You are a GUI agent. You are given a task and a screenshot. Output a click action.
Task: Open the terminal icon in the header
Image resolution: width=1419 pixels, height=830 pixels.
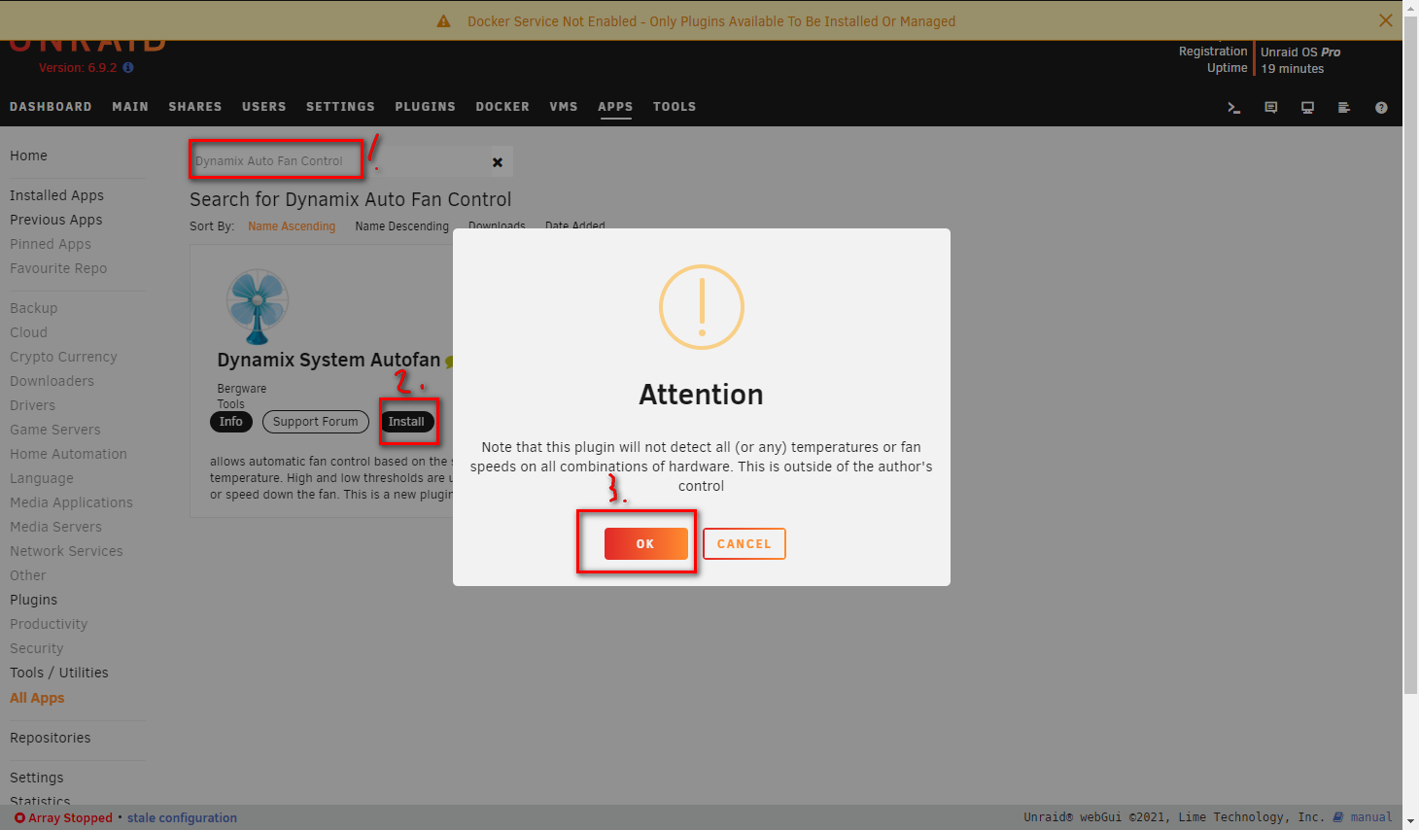(x=1233, y=108)
